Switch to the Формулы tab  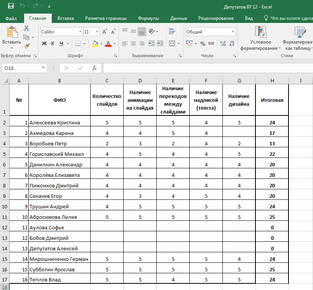[x=148, y=18]
